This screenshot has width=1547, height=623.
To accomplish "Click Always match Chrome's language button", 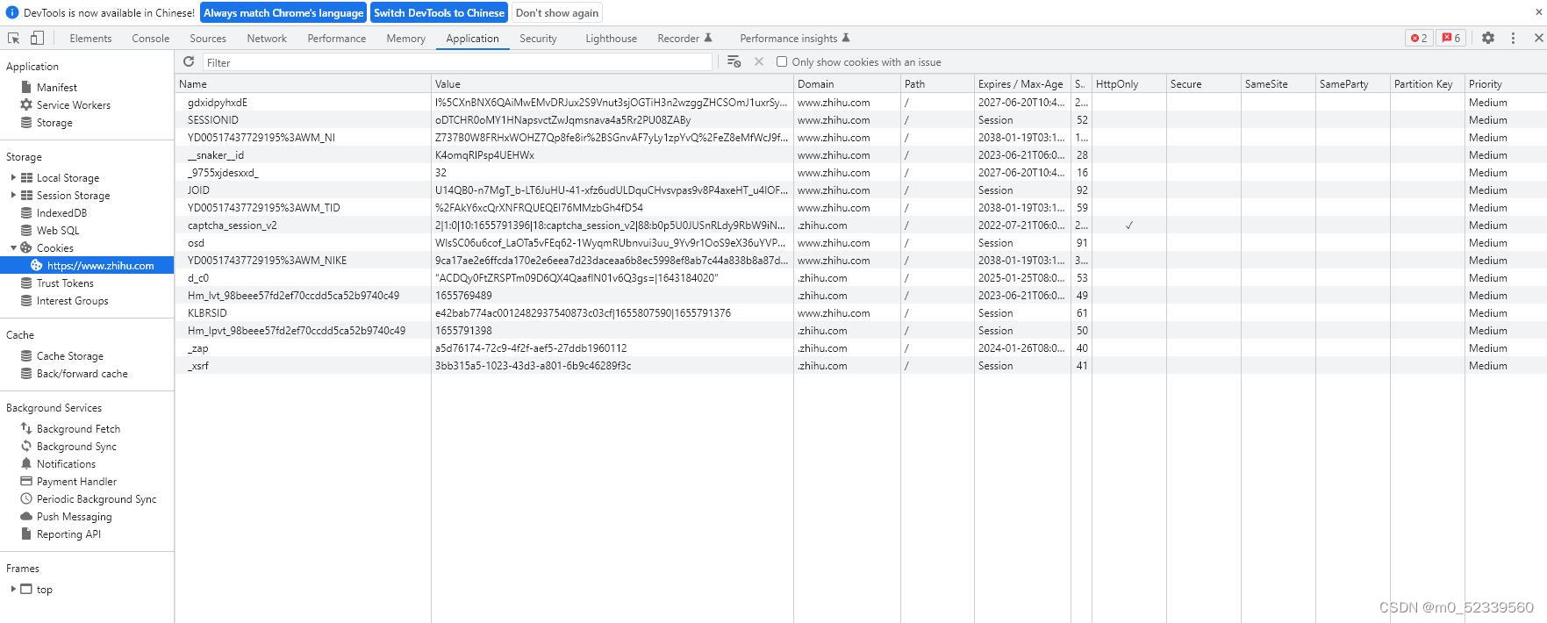I will (283, 12).
